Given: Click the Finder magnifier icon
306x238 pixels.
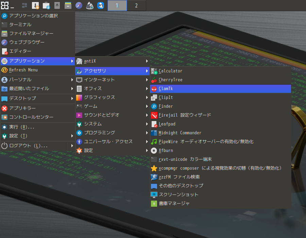Looking at the screenshot, I should point(154,106).
